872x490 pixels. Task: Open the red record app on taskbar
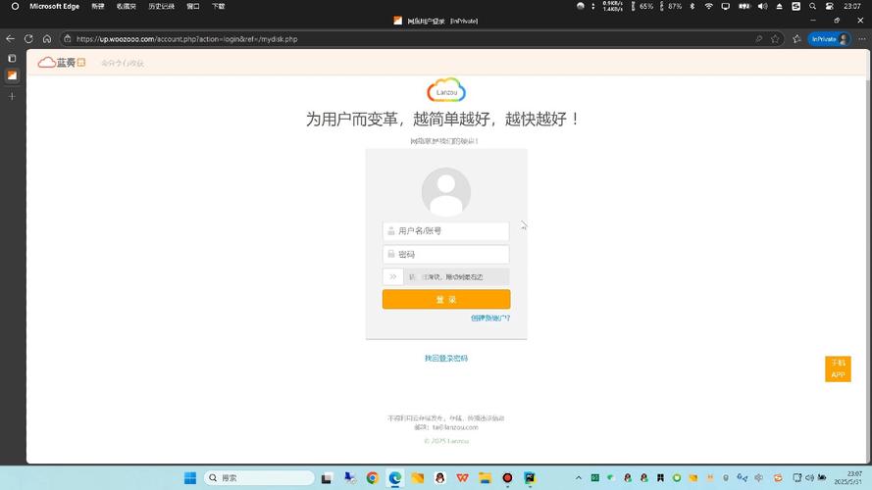point(507,478)
